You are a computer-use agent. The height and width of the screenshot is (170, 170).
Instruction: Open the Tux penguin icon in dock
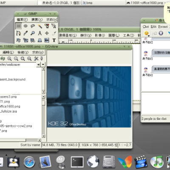(x=14, y=162)
